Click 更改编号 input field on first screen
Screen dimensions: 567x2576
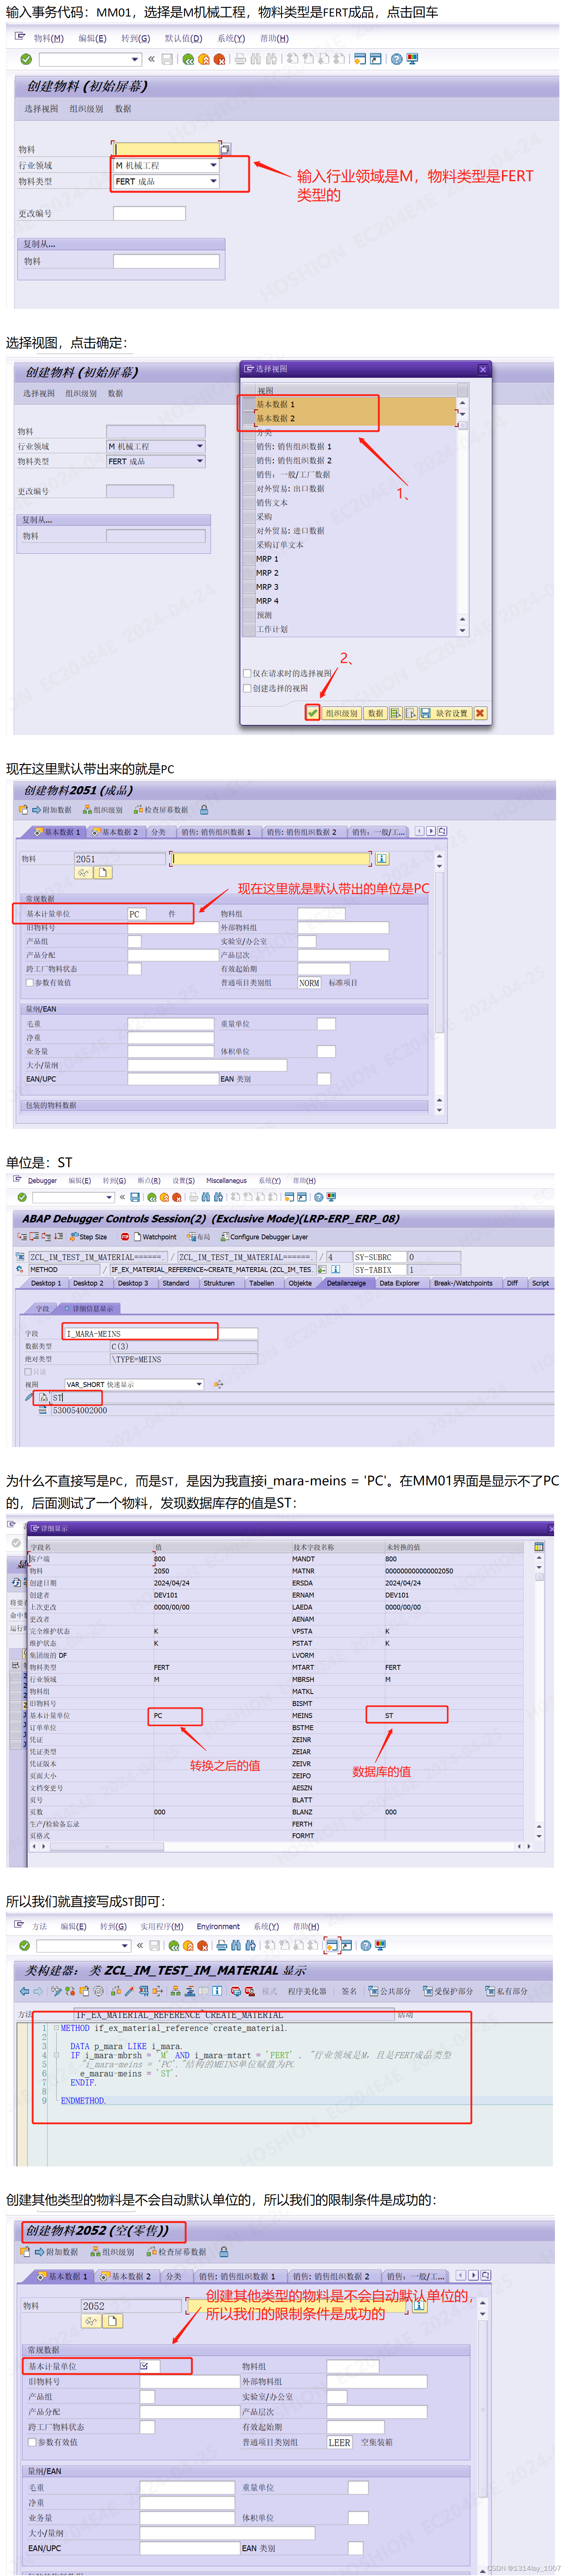tap(150, 213)
